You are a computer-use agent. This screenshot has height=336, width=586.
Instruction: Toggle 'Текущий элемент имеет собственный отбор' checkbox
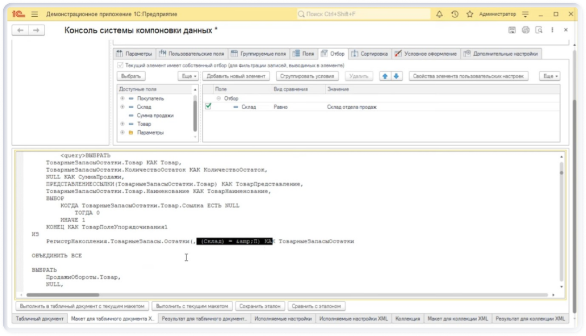click(x=121, y=65)
